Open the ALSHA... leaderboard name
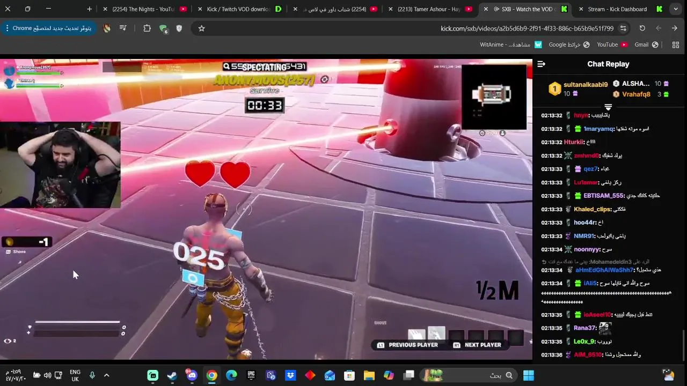This screenshot has height=386, width=687. [635, 84]
